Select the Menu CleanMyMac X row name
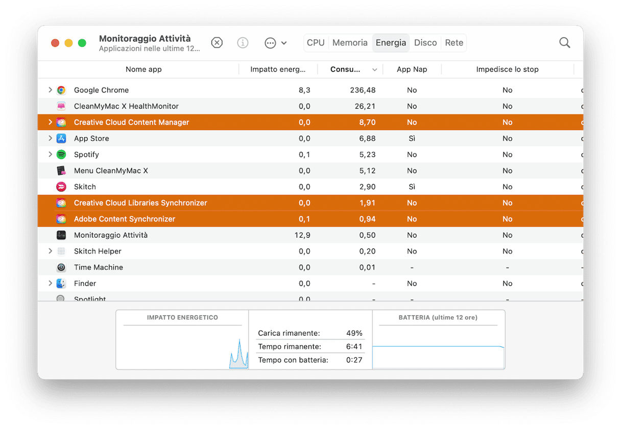Image resolution: width=621 pixels, height=429 pixels. click(111, 170)
